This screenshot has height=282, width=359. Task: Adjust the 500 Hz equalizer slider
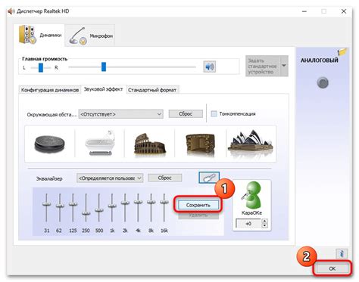[x=99, y=209]
